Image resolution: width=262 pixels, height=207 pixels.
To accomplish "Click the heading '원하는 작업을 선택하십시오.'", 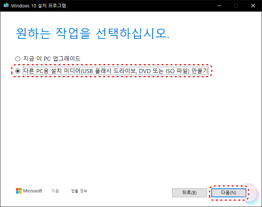I will coord(93,34).
